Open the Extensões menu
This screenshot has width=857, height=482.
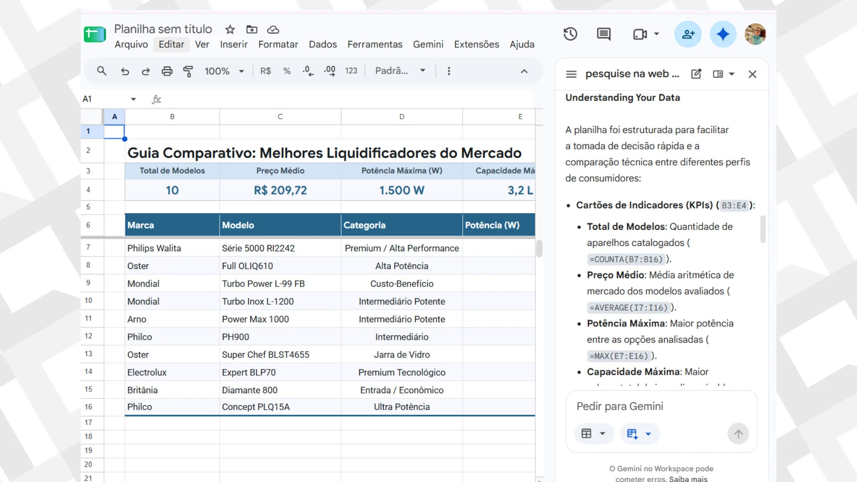tap(476, 45)
